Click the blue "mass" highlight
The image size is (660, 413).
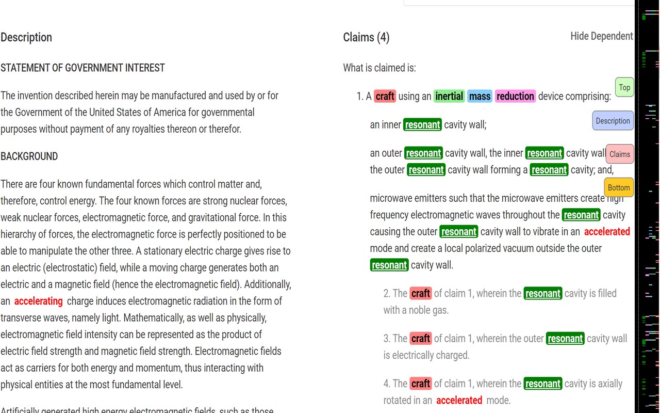click(x=480, y=96)
